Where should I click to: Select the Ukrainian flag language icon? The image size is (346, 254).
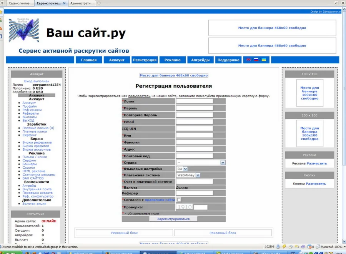264,60
